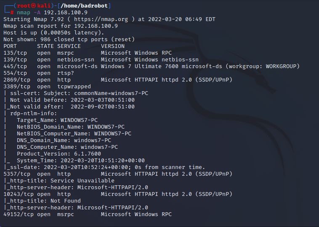
Task: Click the 445/tcp microsoft-ds line
Action: point(152,66)
